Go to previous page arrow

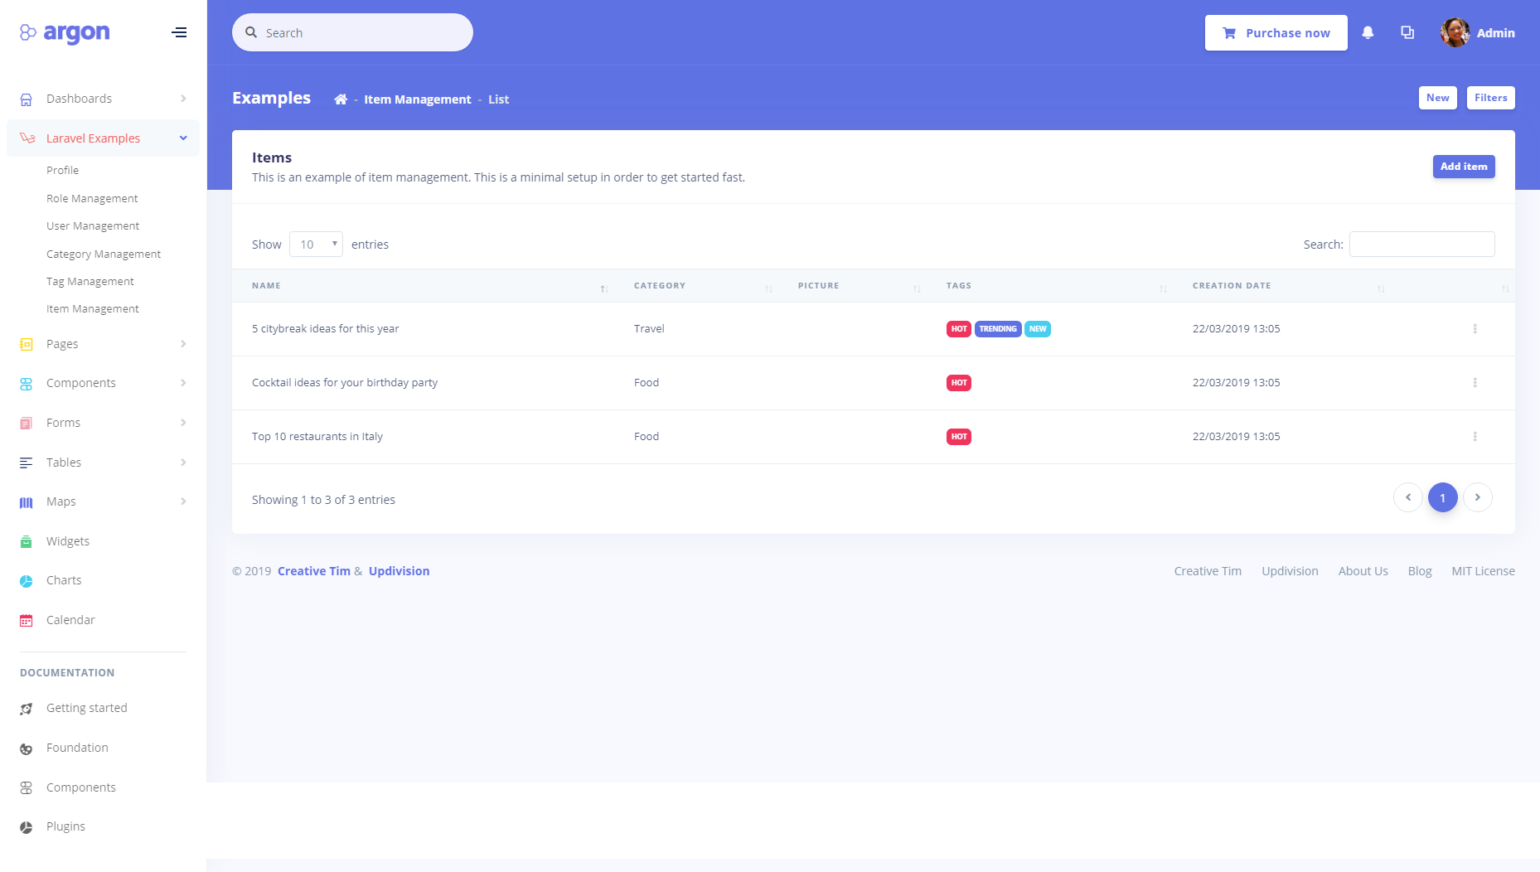pos(1407,497)
